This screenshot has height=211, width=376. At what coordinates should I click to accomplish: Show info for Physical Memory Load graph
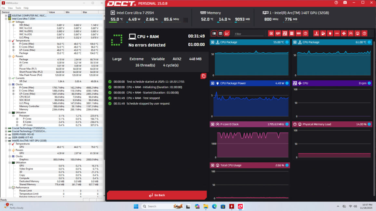[x=369, y=124]
